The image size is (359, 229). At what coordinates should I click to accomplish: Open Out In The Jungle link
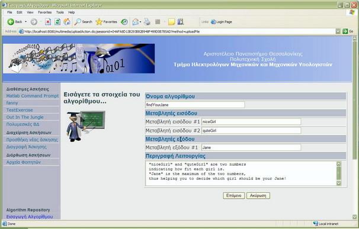pos(25,117)
